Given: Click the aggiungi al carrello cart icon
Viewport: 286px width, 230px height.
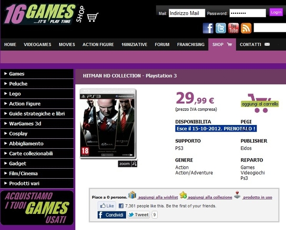Looking at the screenshot, I should 260,103.
